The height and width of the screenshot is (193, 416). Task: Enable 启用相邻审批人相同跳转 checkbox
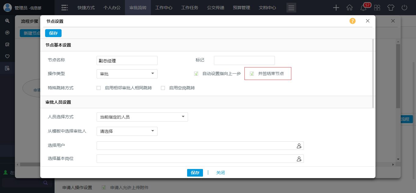click(98, 88)
